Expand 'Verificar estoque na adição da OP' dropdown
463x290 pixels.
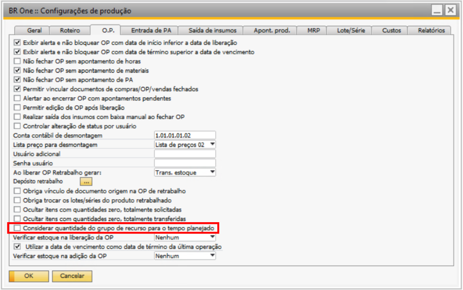coord(212,256)
